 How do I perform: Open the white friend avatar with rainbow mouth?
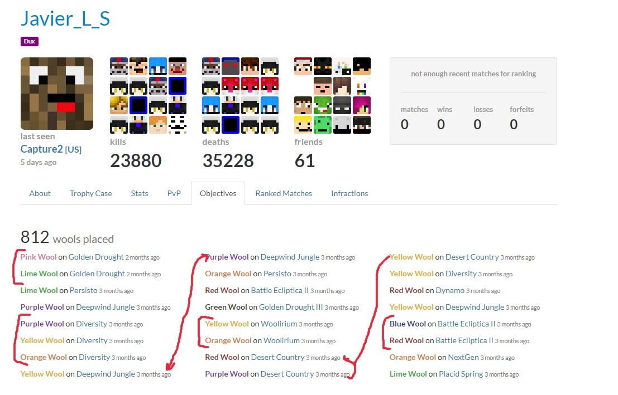point(362,86)
